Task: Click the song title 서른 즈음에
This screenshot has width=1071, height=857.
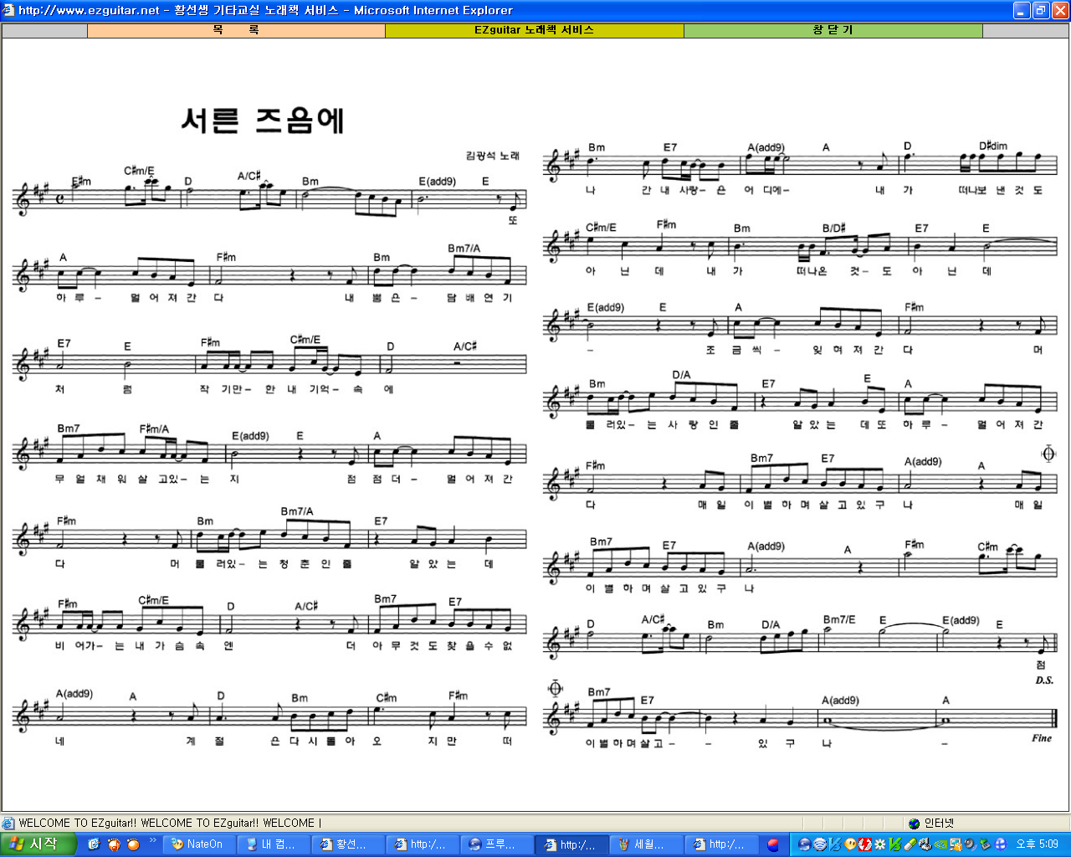Action: 263,121
